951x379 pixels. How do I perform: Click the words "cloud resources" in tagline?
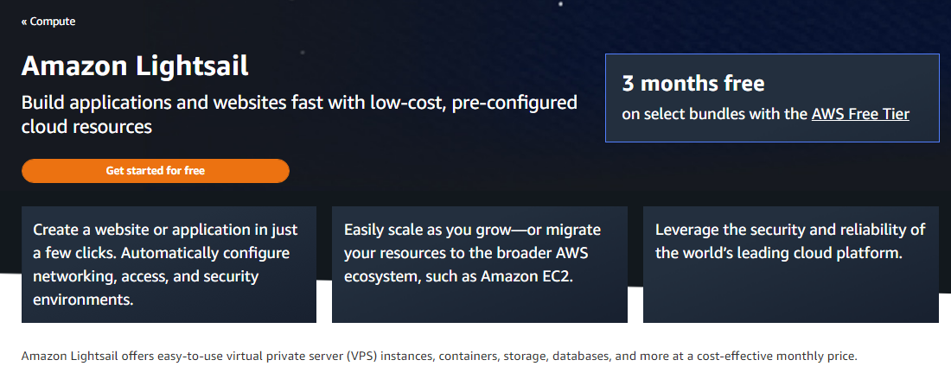coord(86,127)
